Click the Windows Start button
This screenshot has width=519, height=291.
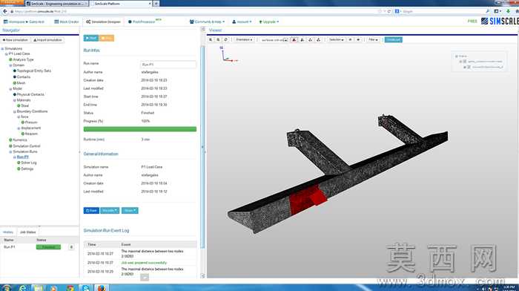(x=6, y=288)
